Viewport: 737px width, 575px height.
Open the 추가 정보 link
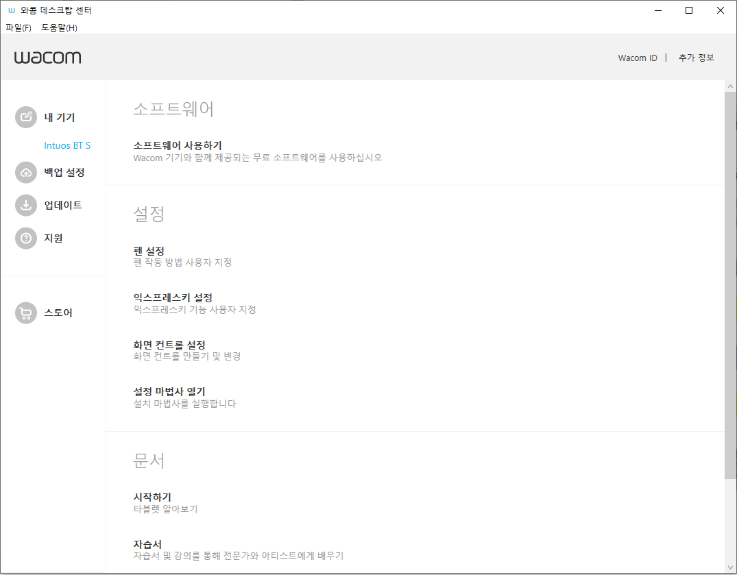[x=696, y=58]
